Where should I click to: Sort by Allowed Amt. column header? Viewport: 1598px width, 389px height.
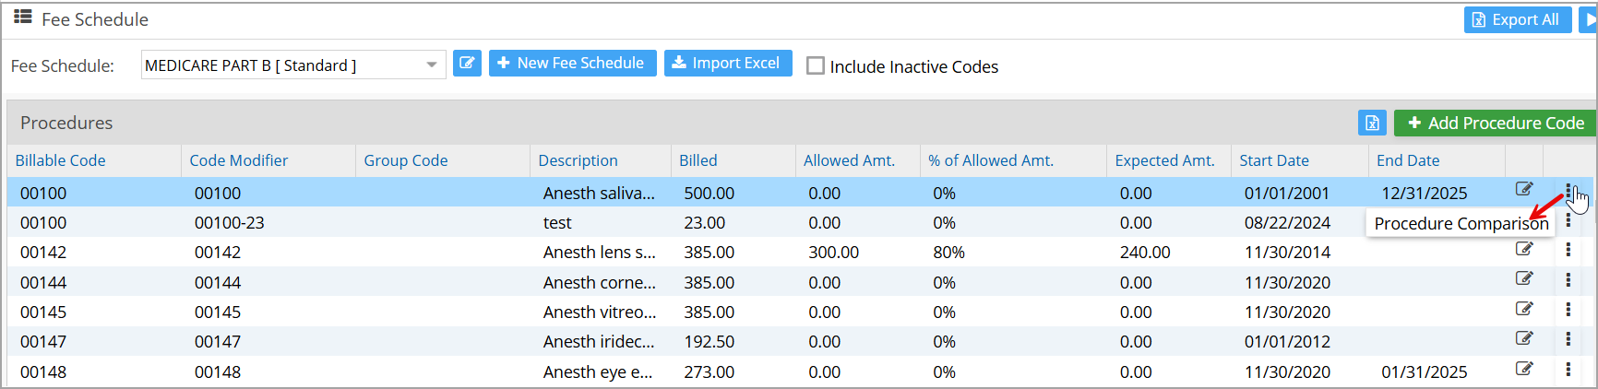pyautogui.click(x=848, y=160)
